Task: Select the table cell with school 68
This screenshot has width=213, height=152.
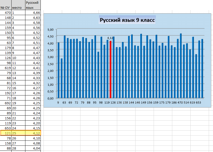Action: [6, 78]
